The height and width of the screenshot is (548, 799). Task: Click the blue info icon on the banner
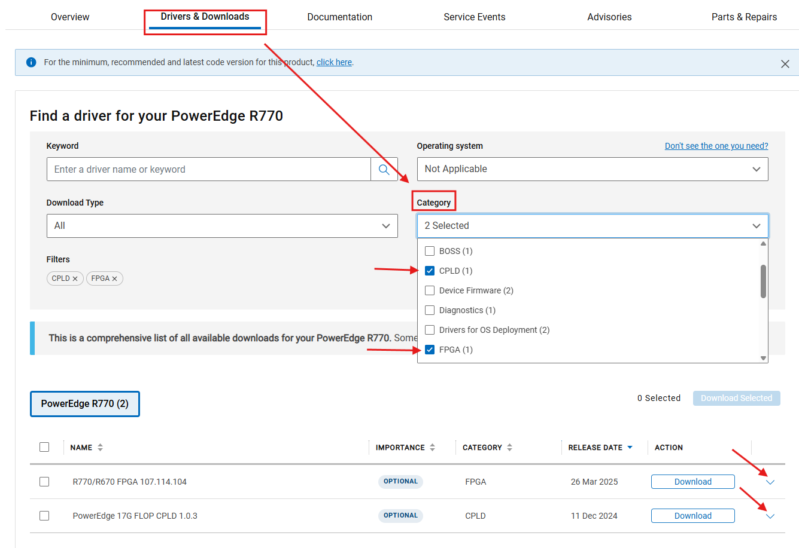[31, 62]
